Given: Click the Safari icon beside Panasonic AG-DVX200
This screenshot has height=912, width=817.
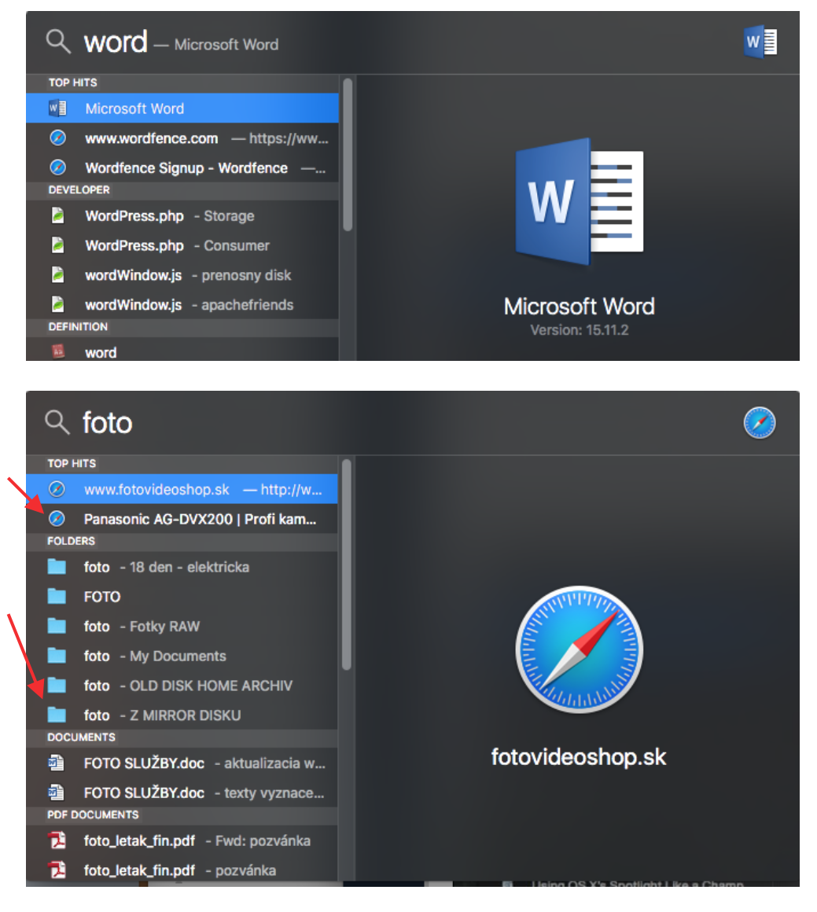Looking at the screenshot, I should click(57, 519).
